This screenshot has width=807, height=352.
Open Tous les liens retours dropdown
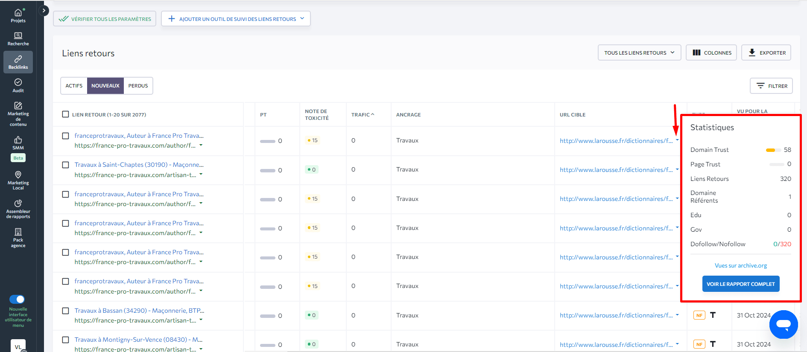(x=639, y=52)
